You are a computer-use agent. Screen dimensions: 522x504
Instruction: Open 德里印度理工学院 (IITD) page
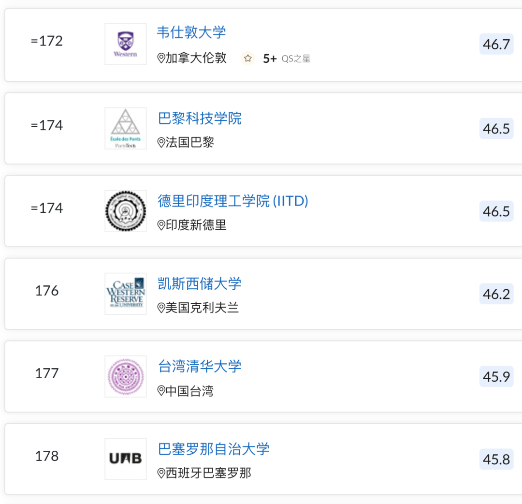233,201
